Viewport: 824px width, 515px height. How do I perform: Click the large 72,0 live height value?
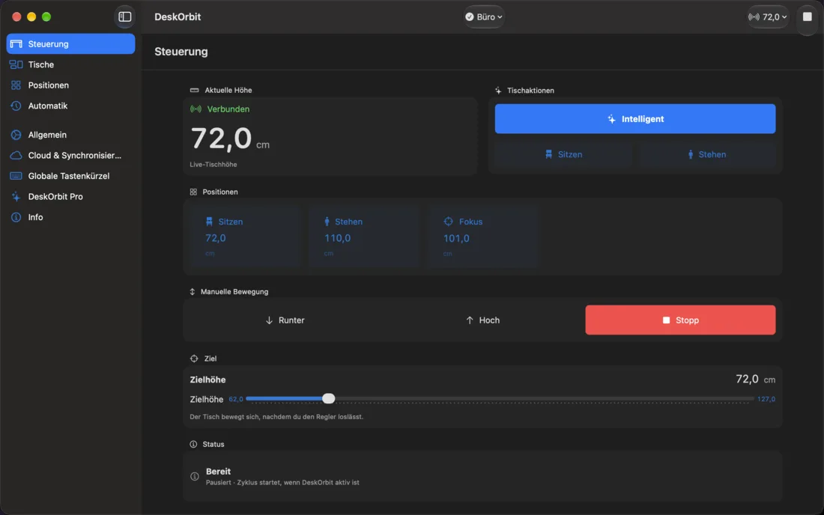tap(221, 138)
